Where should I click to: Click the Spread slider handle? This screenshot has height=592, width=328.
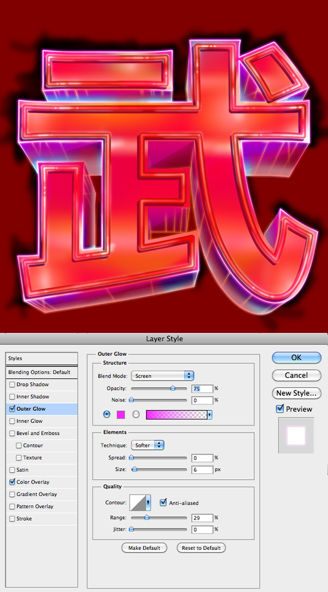coord(132,458)
